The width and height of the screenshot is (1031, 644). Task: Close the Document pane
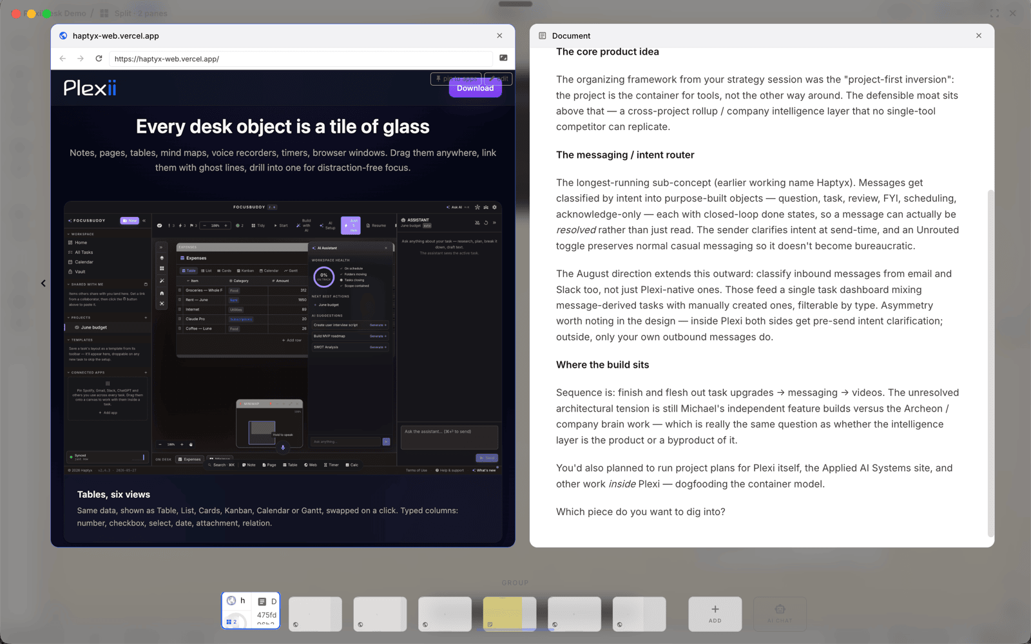pos(978,35)
